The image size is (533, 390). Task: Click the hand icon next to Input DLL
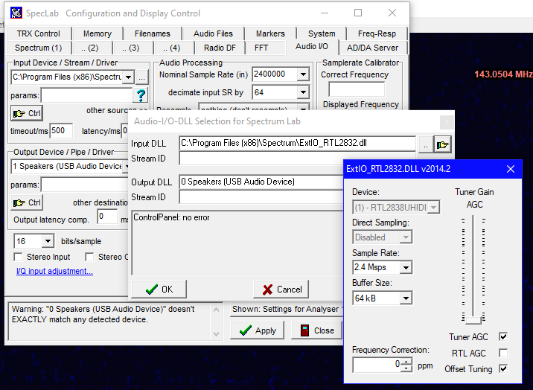coord(443,145)
